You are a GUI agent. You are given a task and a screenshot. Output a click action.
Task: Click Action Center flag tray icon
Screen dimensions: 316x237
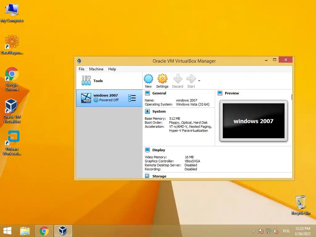tap(261, 231)
